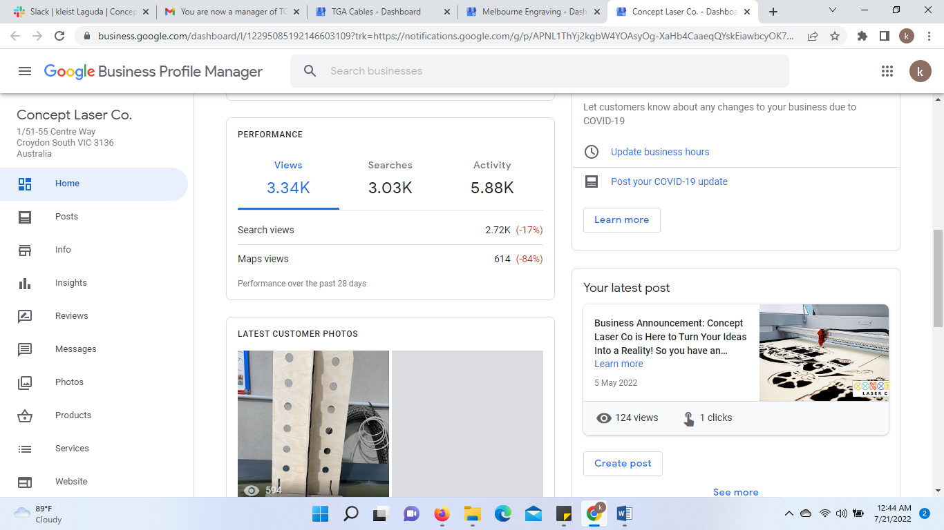The width and height of the screenshot is (944, 530).
Task: Click the Reviews icon in sidebar
Action: tap(25, 316)
